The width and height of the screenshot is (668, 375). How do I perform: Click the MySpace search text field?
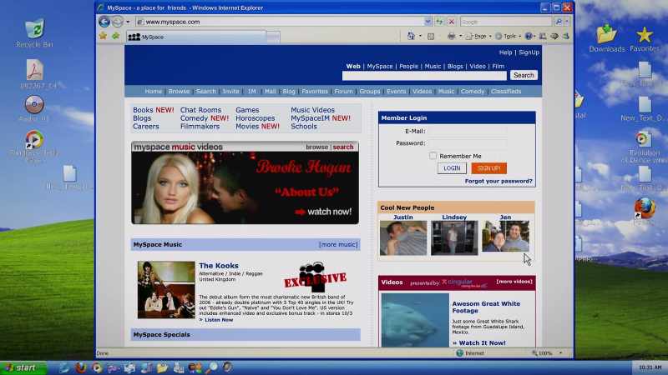point(424,76)
